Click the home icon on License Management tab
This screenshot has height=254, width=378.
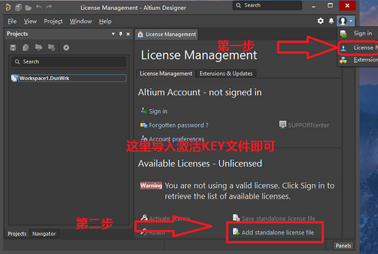coord(141,34)
